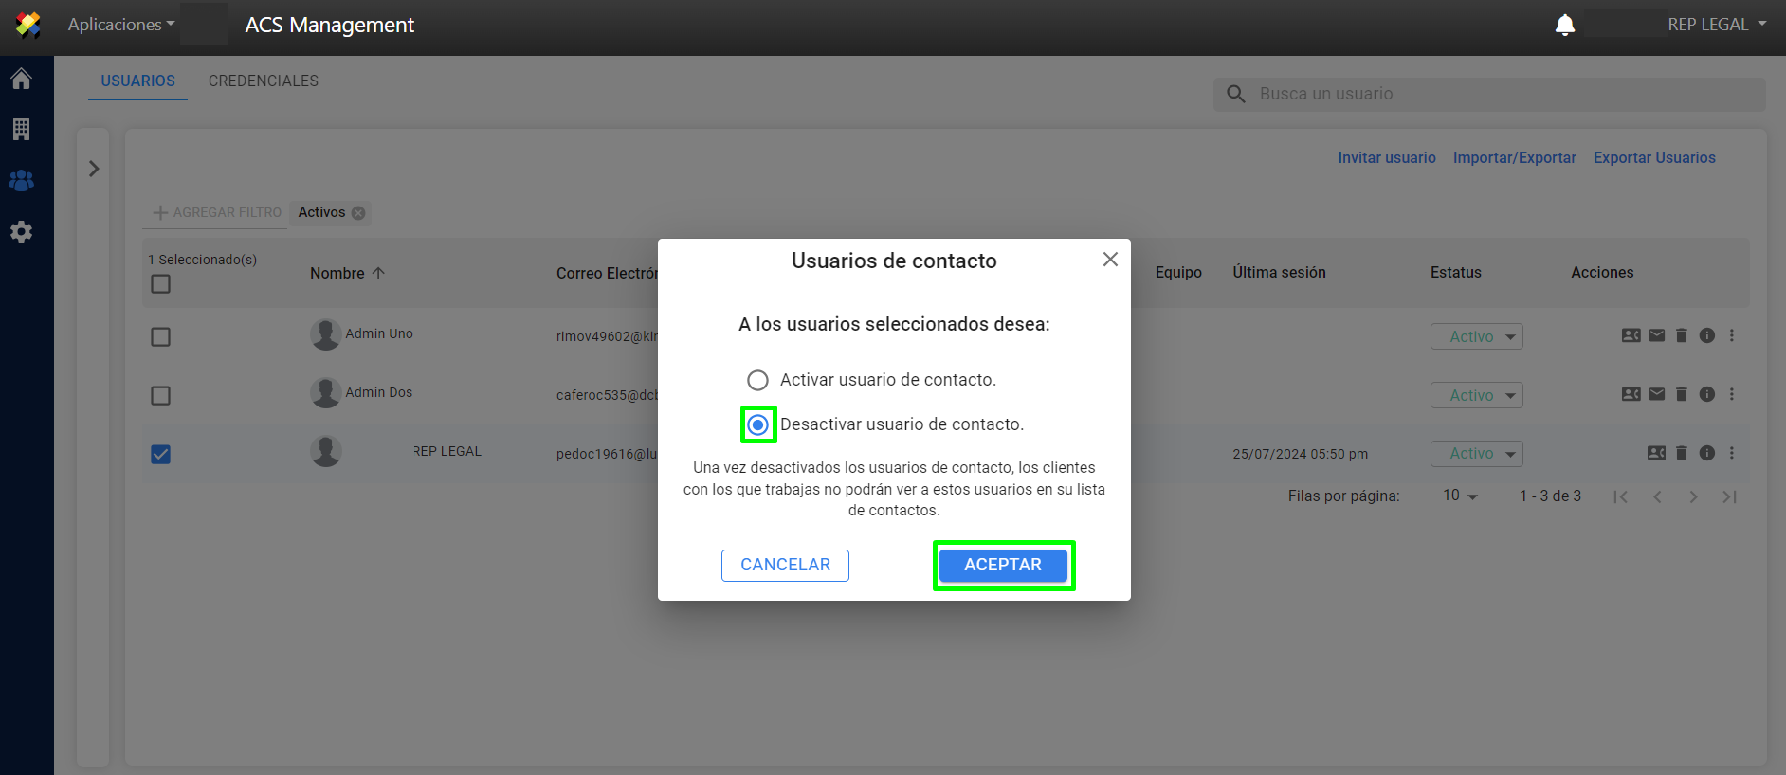This screenshot has height=775, width=1786.
Task: Click the contact card icon for Admin Uno
Action: [1631, 335]
